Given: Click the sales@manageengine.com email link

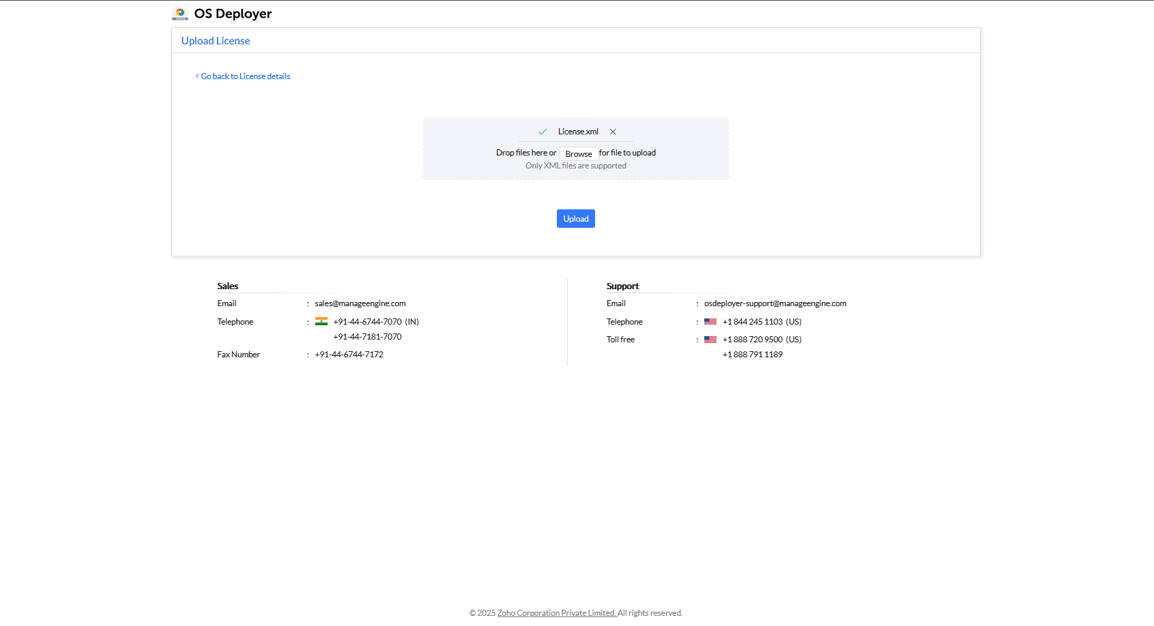Looking at the screenshot, I should pos(360,303).
